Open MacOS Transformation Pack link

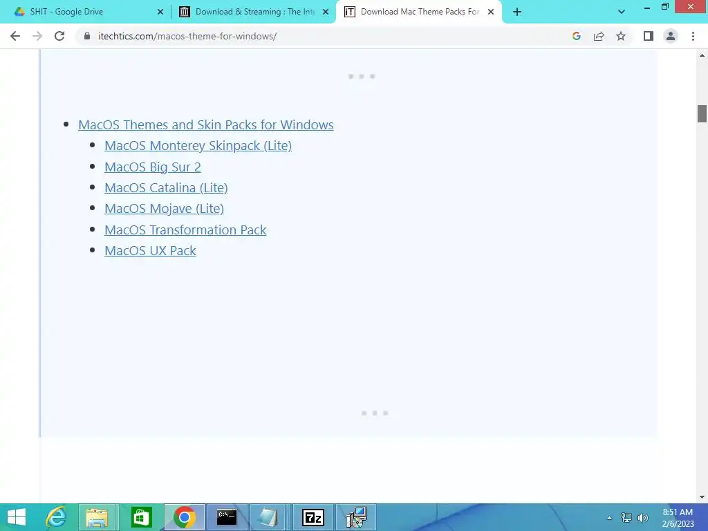185,230
